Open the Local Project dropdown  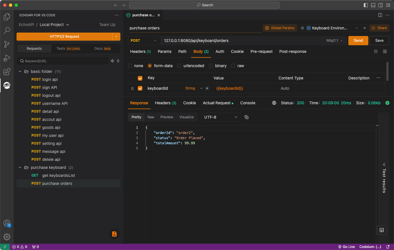coord(54,25)
